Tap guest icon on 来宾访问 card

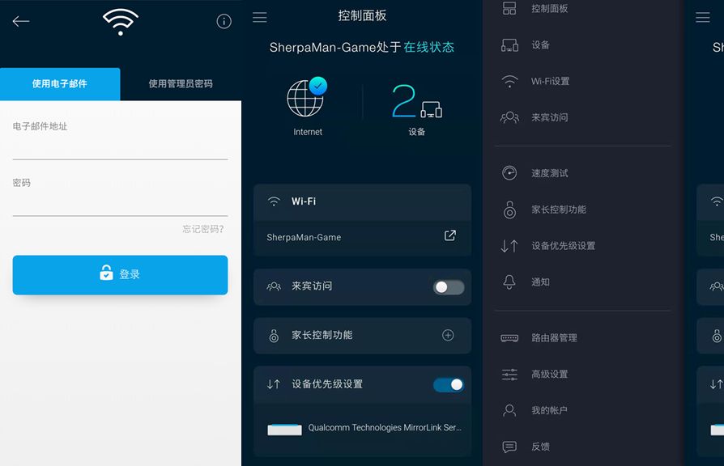pos(274,286)
